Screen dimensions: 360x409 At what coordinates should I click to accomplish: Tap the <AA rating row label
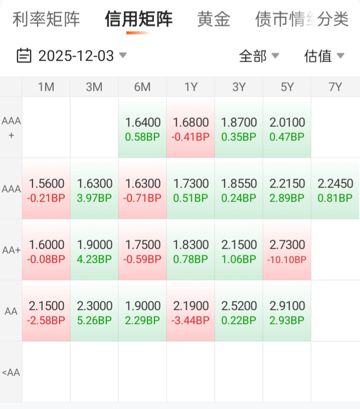point(11,372)
